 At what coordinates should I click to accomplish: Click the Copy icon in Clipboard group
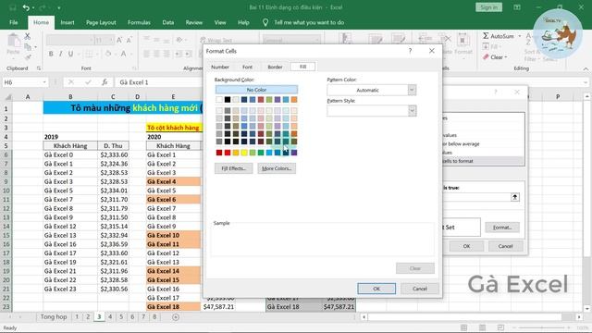[28, 47]
